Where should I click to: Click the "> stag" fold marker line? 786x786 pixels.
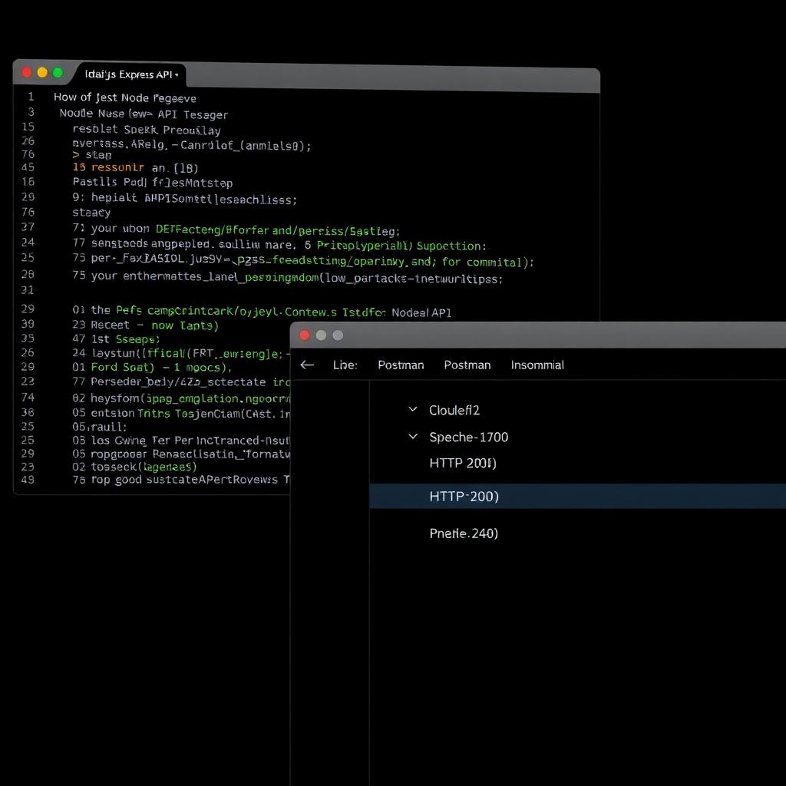(92, 155)
